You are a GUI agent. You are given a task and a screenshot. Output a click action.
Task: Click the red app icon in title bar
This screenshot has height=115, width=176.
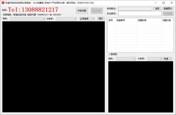tap(3, 3)
